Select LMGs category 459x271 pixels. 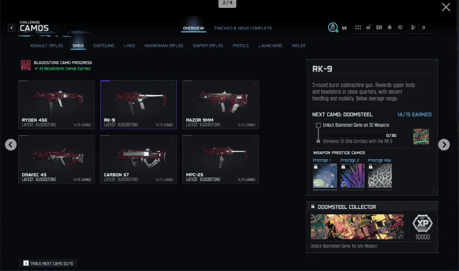tap(130, 46)
